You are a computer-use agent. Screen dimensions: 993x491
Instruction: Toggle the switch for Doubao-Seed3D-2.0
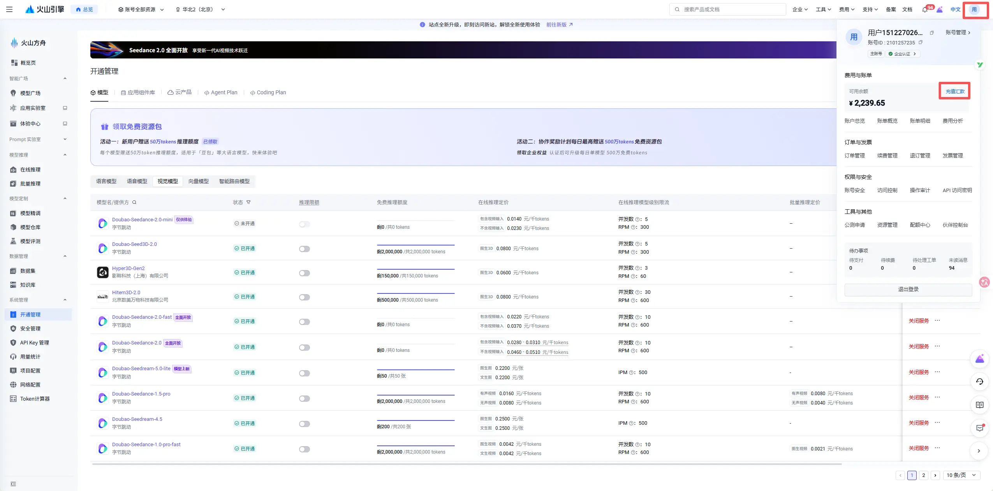305,249
